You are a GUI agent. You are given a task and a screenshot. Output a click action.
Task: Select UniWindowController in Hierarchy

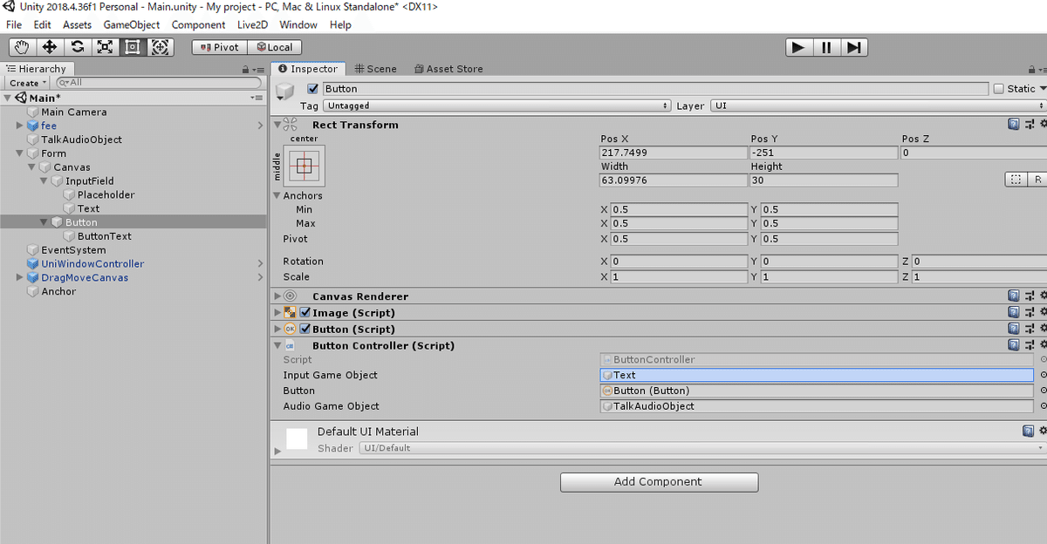(92, 263)
